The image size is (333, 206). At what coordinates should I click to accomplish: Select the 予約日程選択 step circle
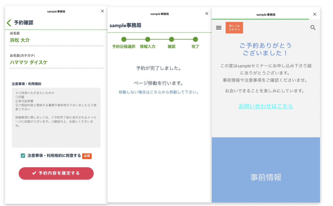click(124, 39)
